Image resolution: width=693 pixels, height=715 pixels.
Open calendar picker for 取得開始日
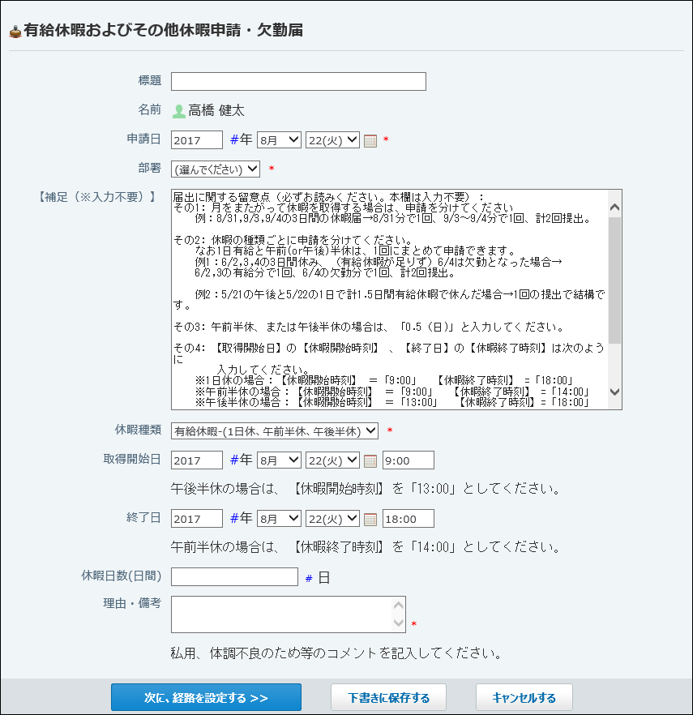370,461
